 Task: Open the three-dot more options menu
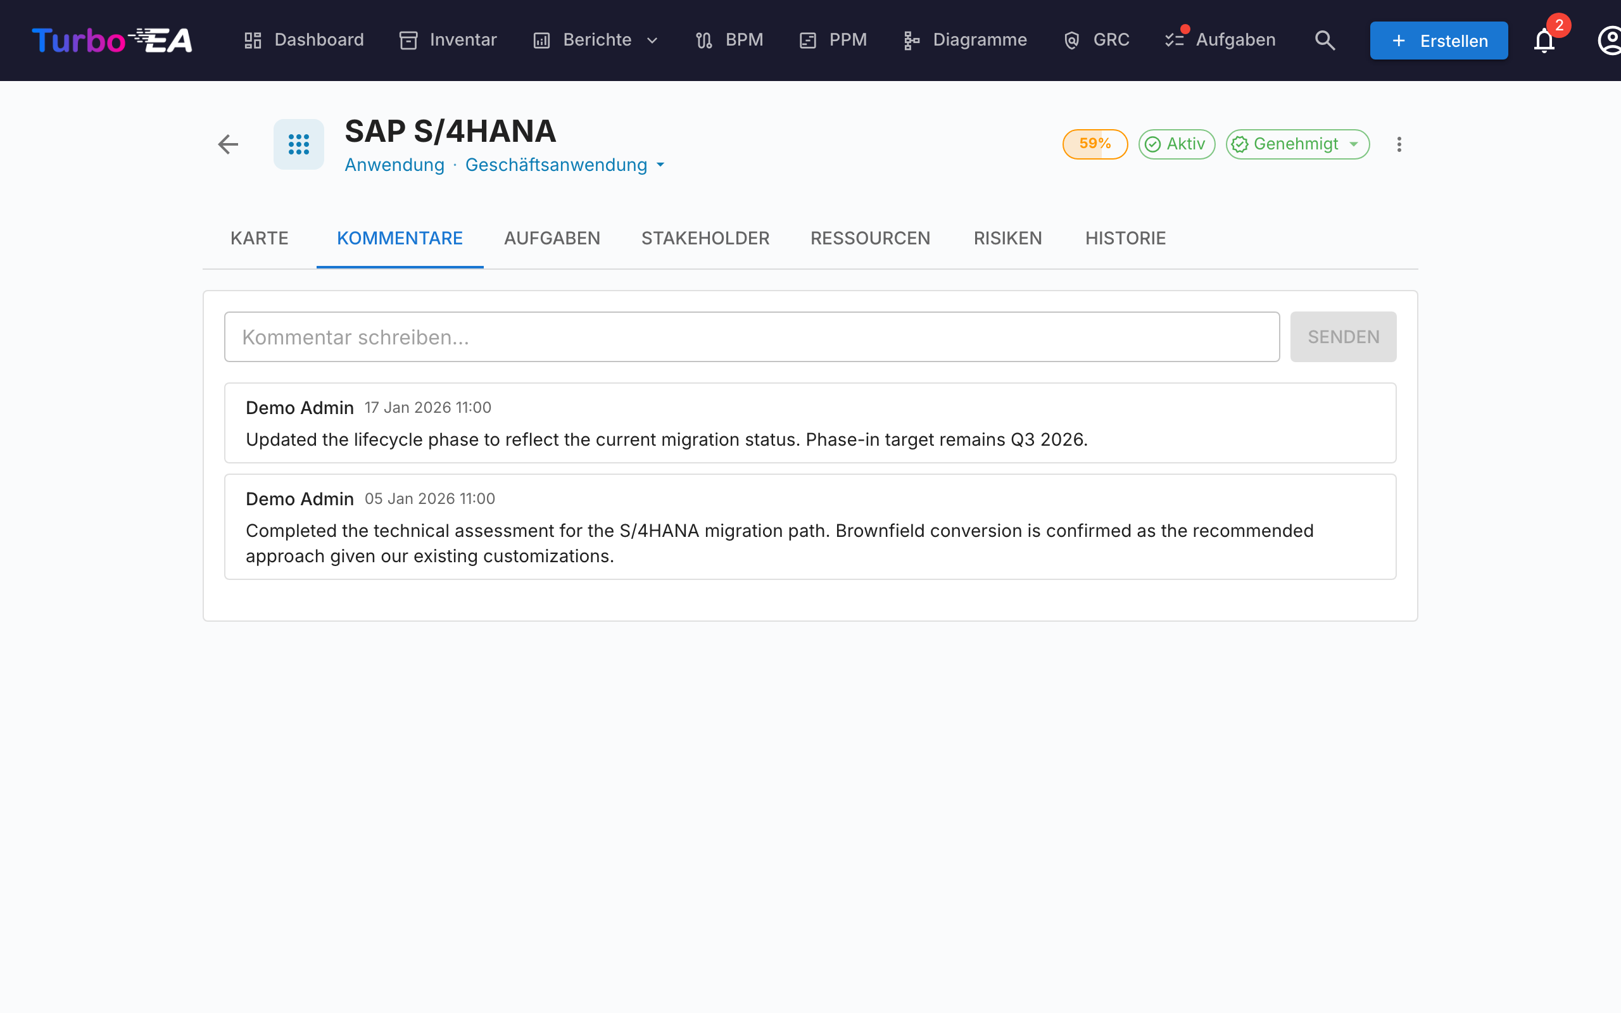[1399, 144]
